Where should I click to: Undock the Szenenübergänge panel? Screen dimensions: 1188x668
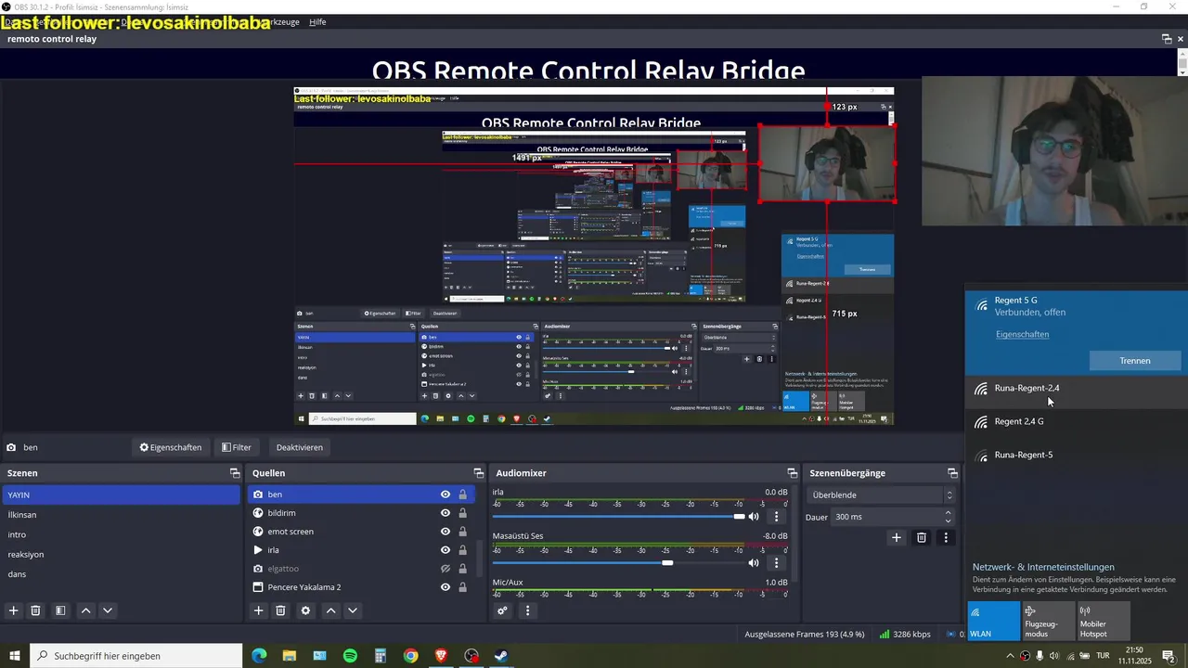[x=952, y=473]
